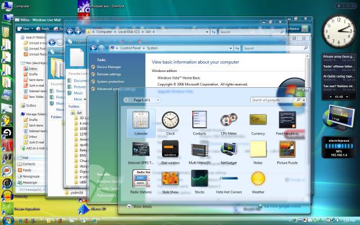This screenshot has height=225, width=360.
Task: Open New dropdown arrow in Live Mail
Action: [x=32, y=29]
